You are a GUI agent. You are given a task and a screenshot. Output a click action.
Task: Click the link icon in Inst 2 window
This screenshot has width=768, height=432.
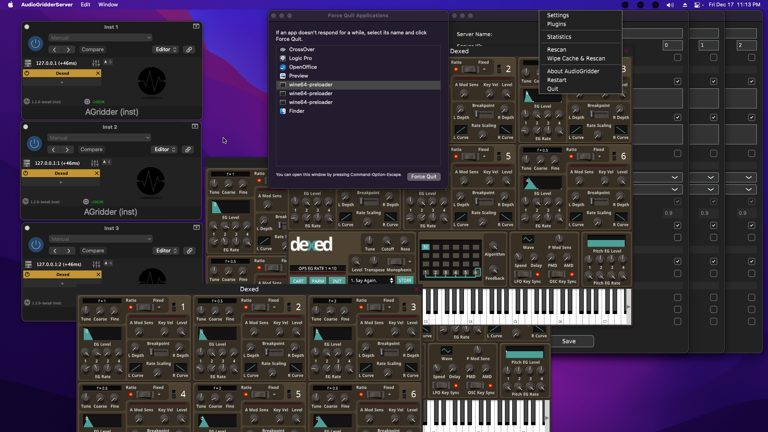click(188, 150)
